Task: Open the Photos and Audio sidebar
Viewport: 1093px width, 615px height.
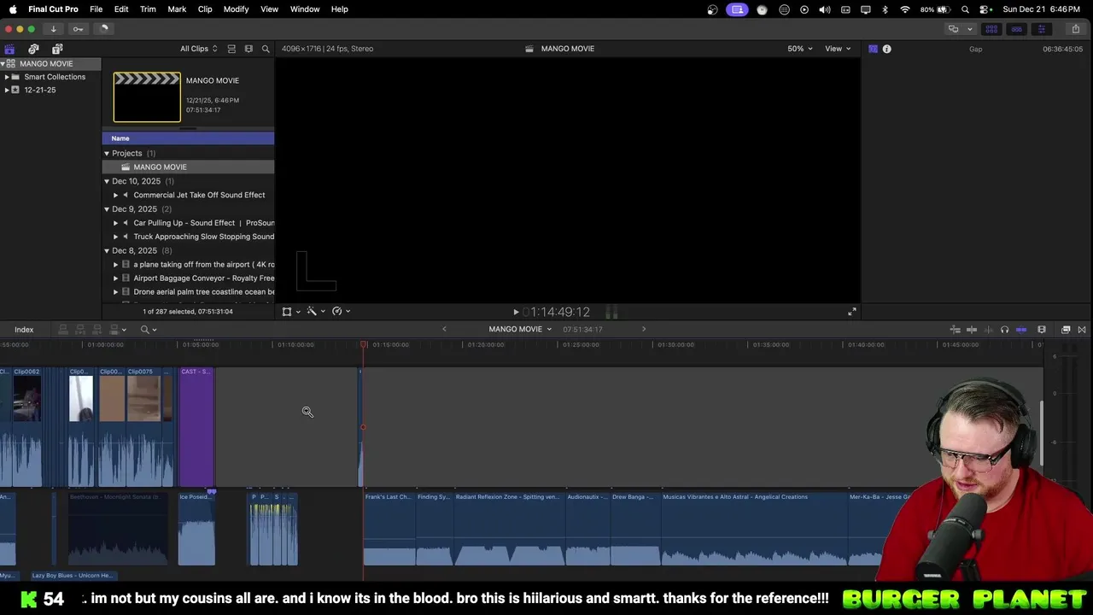Action: click(33, 49)
